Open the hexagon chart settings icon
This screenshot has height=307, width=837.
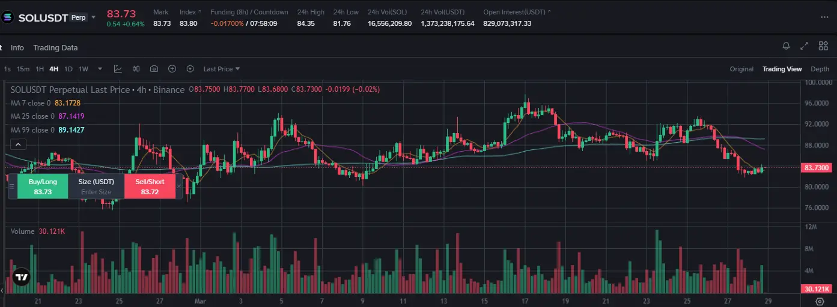(x=190, y=69)
